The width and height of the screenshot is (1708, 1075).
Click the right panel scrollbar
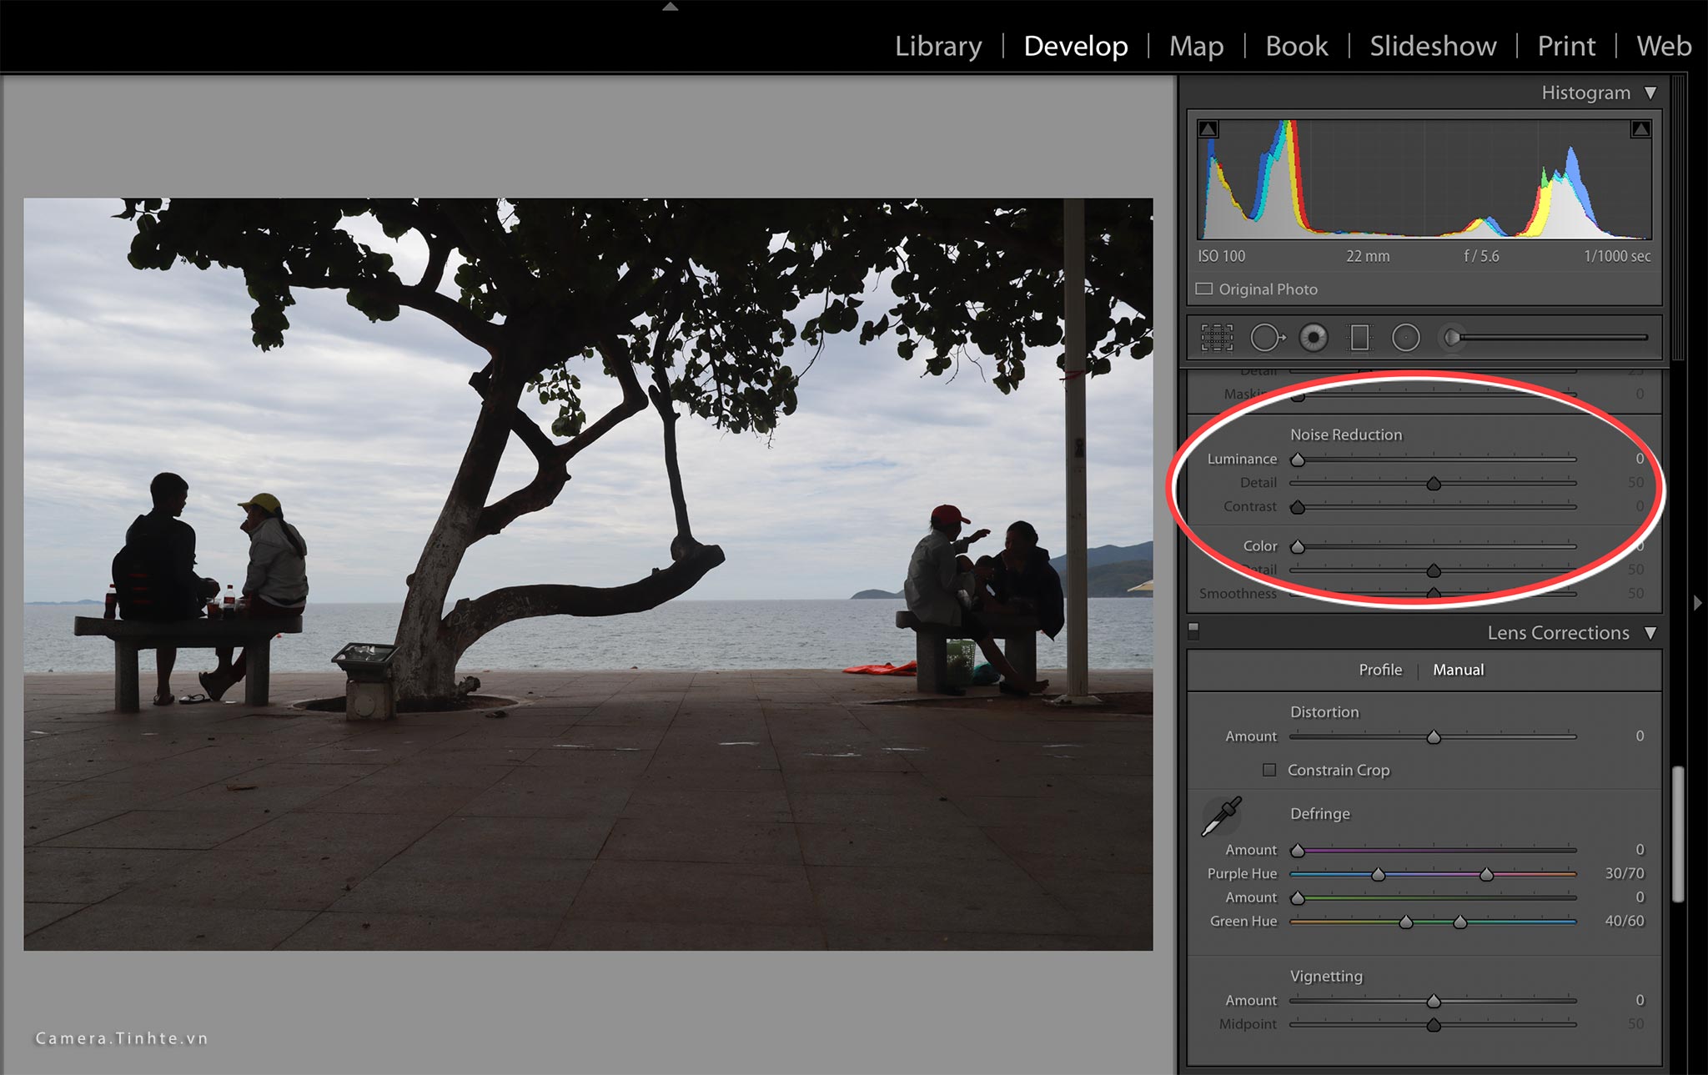[x=1678, y=834]
